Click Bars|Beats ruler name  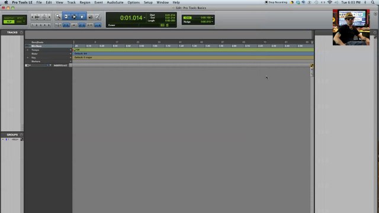tap(37, 42)
